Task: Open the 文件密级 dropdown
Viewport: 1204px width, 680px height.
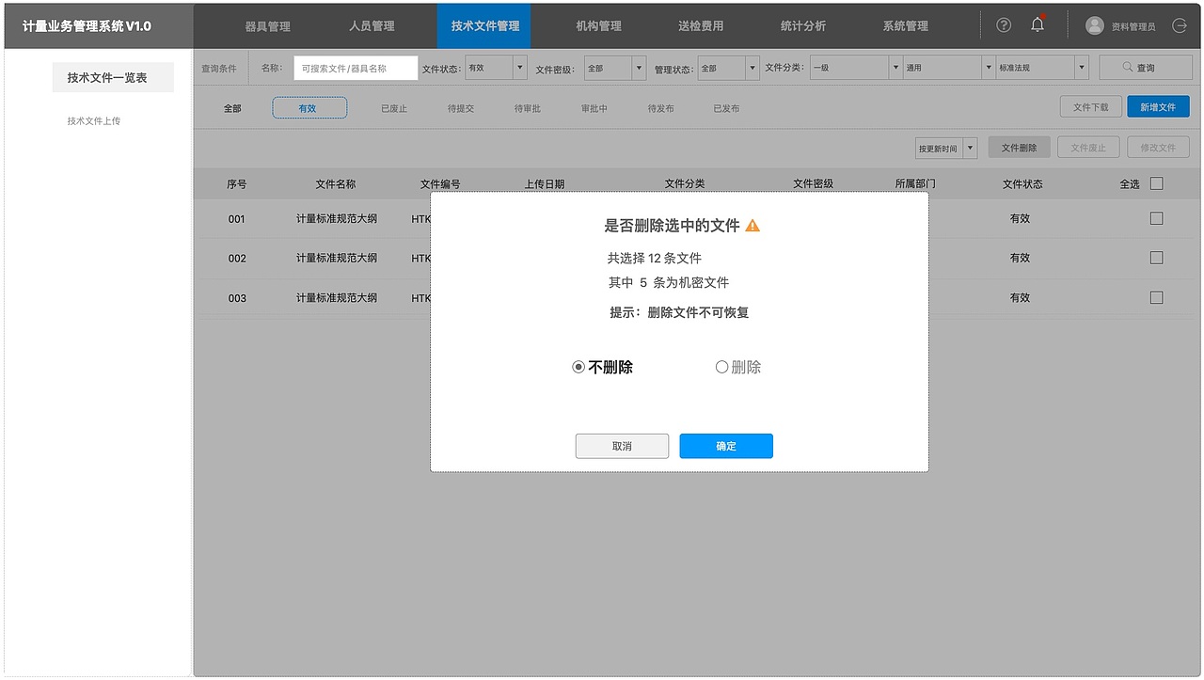Action: [615, 68]
